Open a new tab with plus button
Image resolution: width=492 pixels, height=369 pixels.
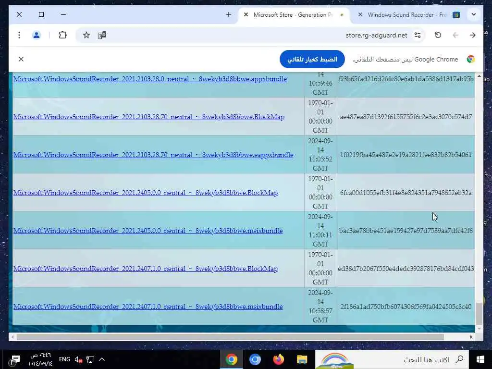pos(228,14)
